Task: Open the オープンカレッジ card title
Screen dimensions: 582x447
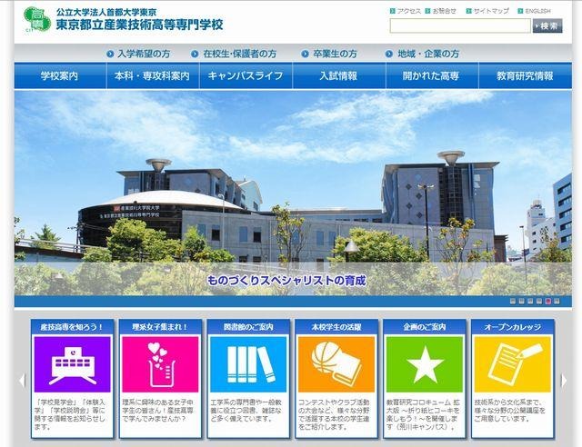Action: pos(513,327)
